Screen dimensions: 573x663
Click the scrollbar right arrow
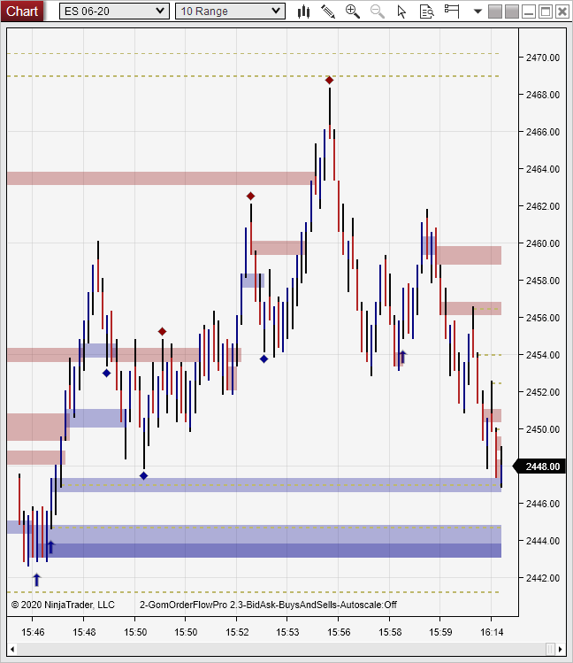click(x=561, y=649)
